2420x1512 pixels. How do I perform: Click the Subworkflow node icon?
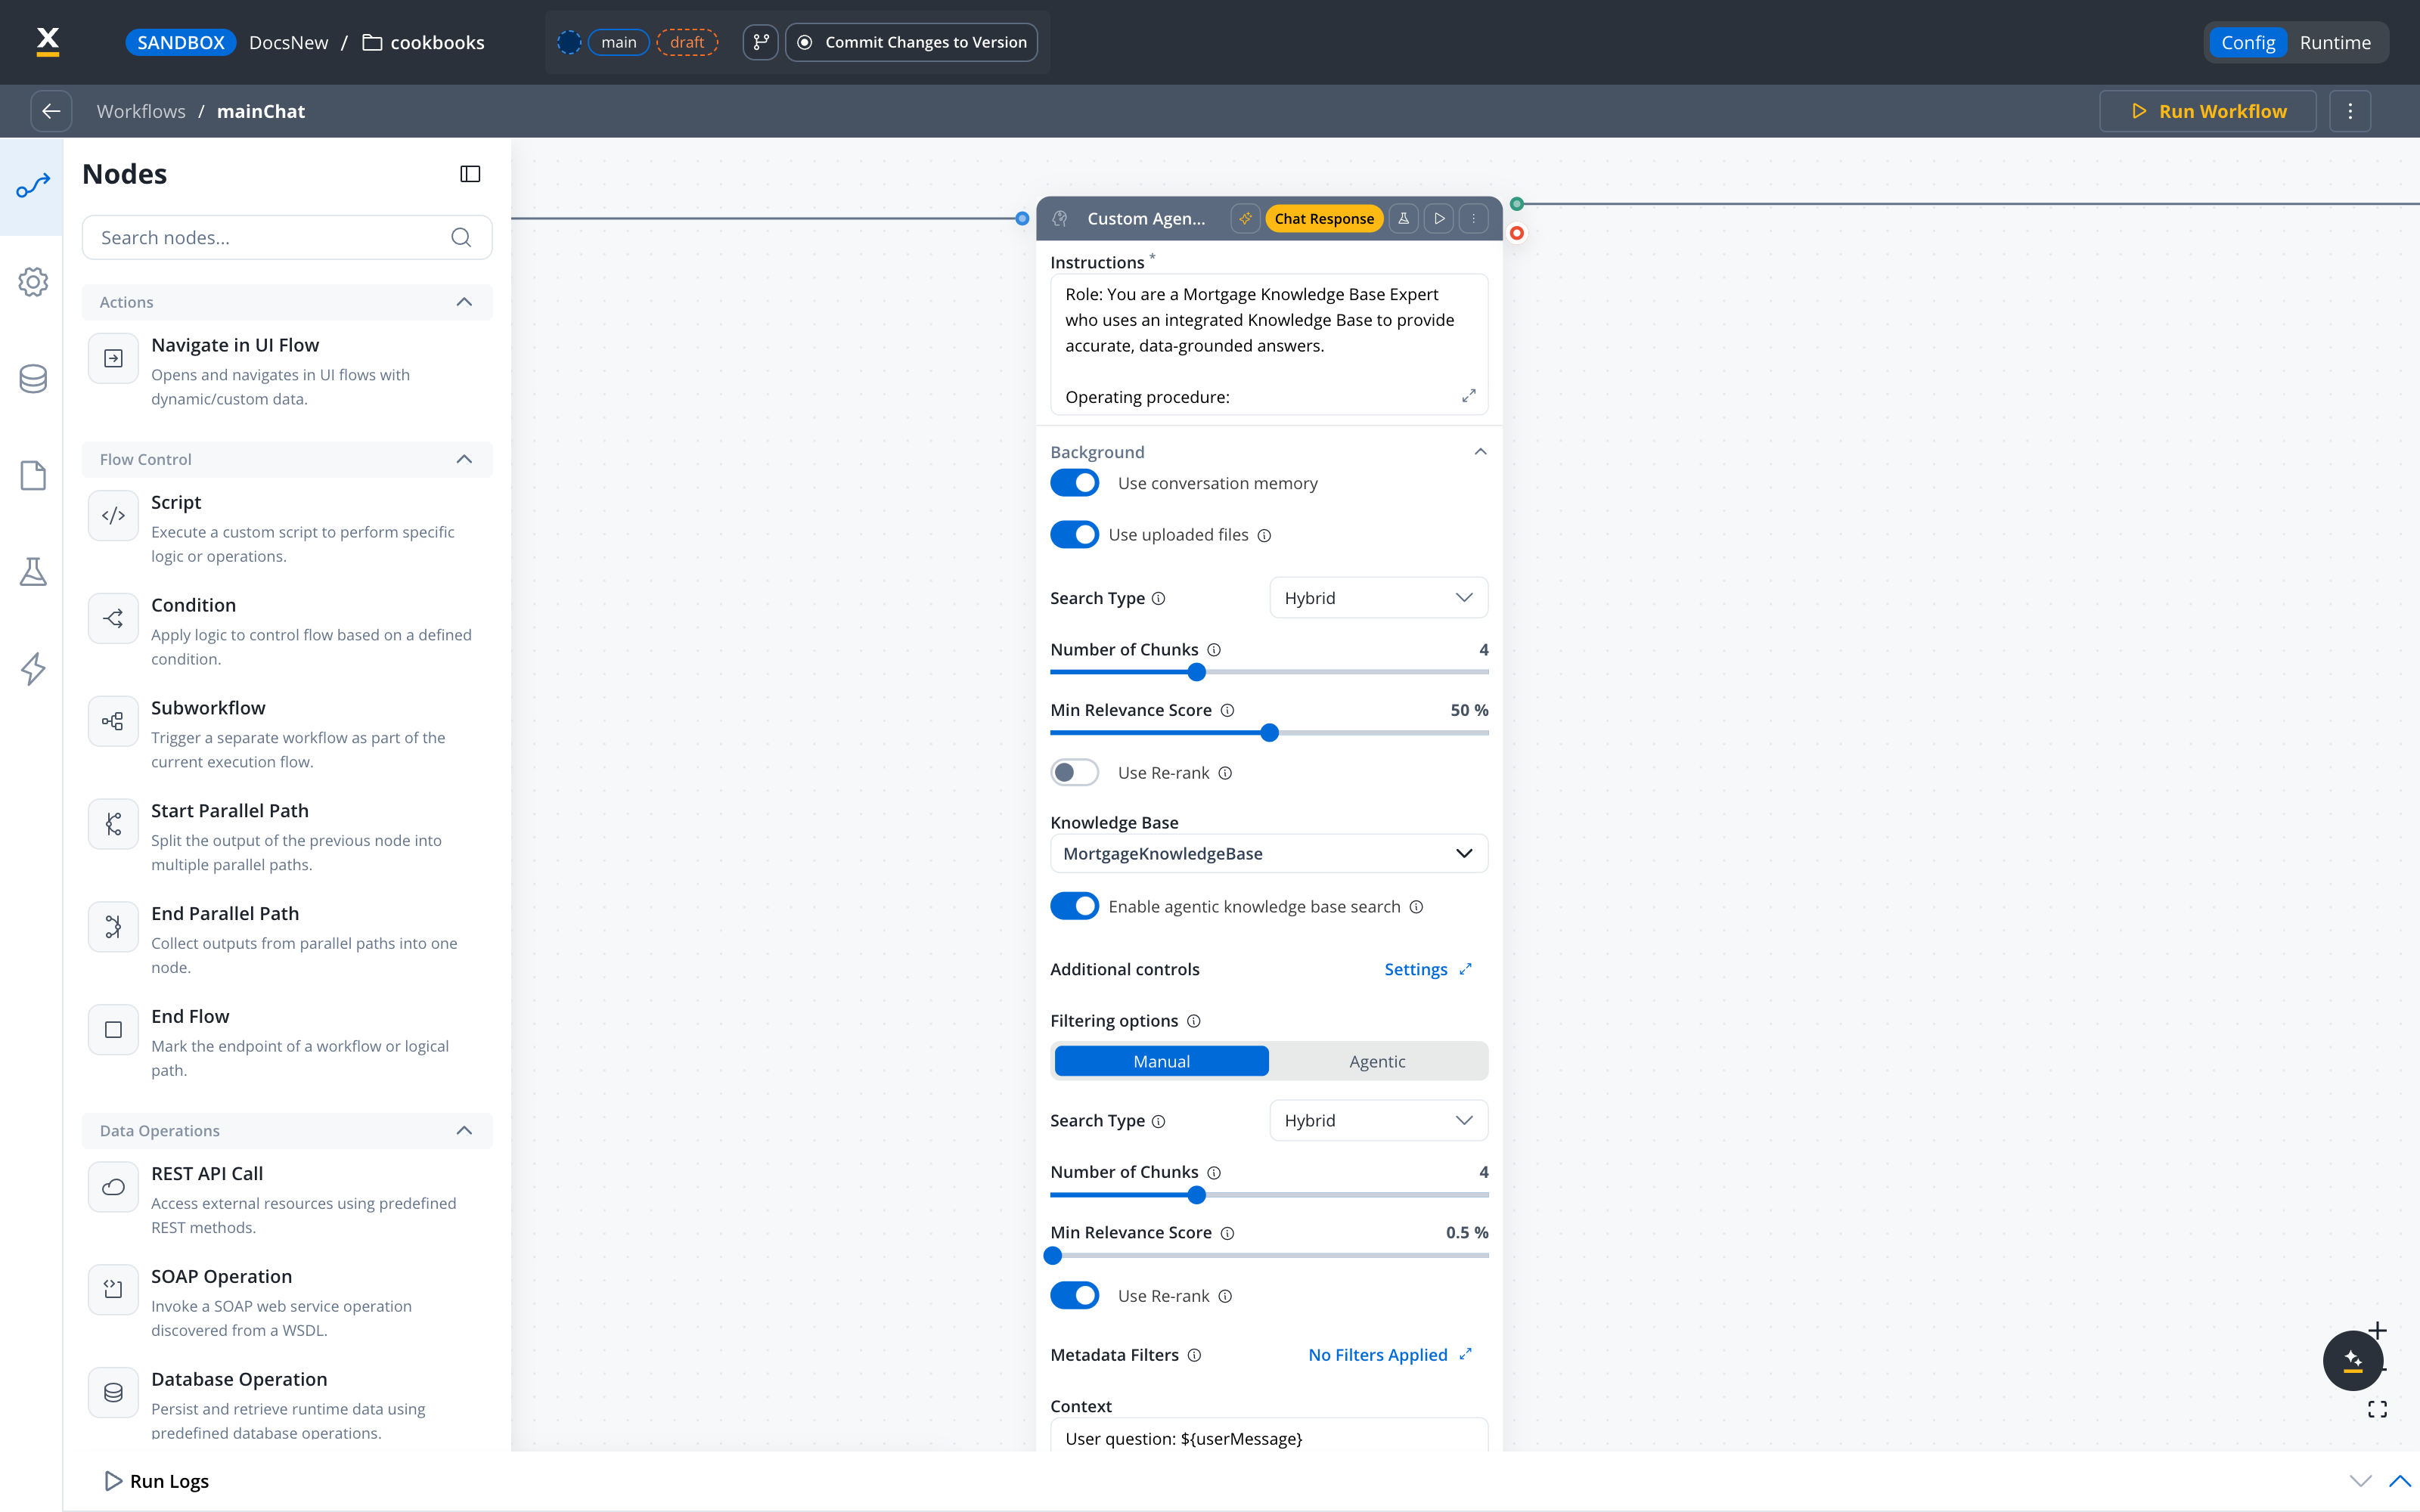coord(113,721)
